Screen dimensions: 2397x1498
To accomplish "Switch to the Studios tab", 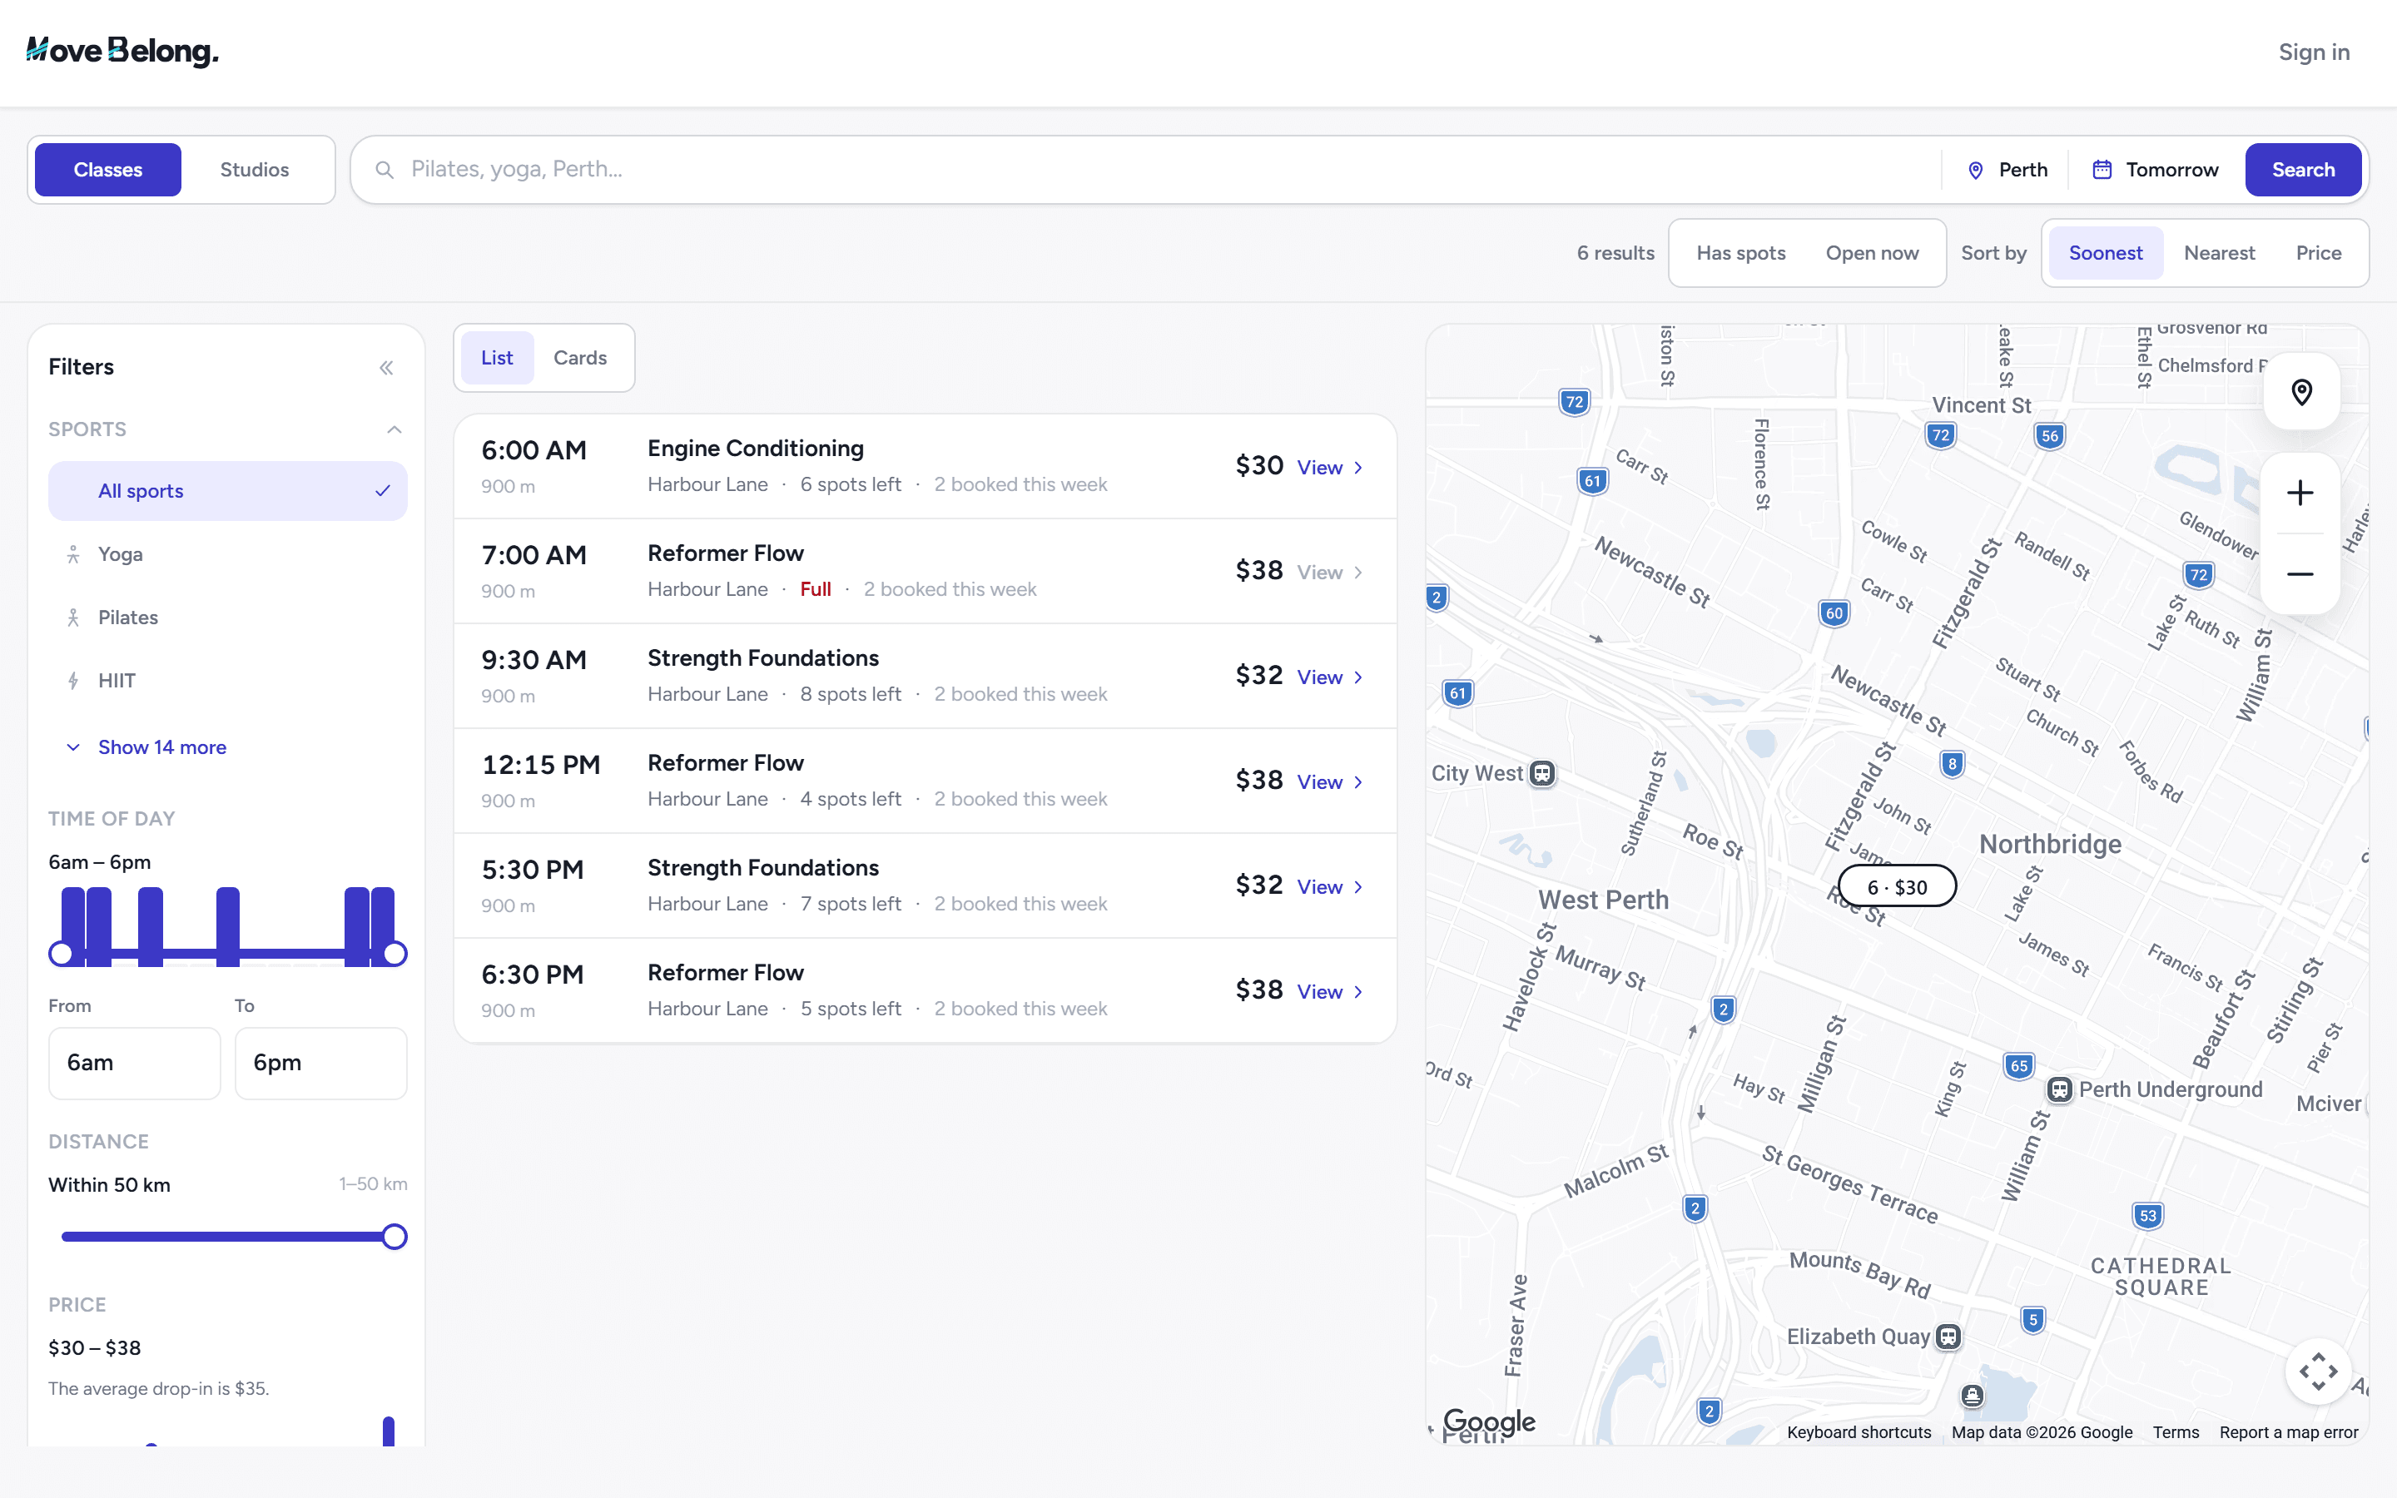I will [x=255, y=170].
